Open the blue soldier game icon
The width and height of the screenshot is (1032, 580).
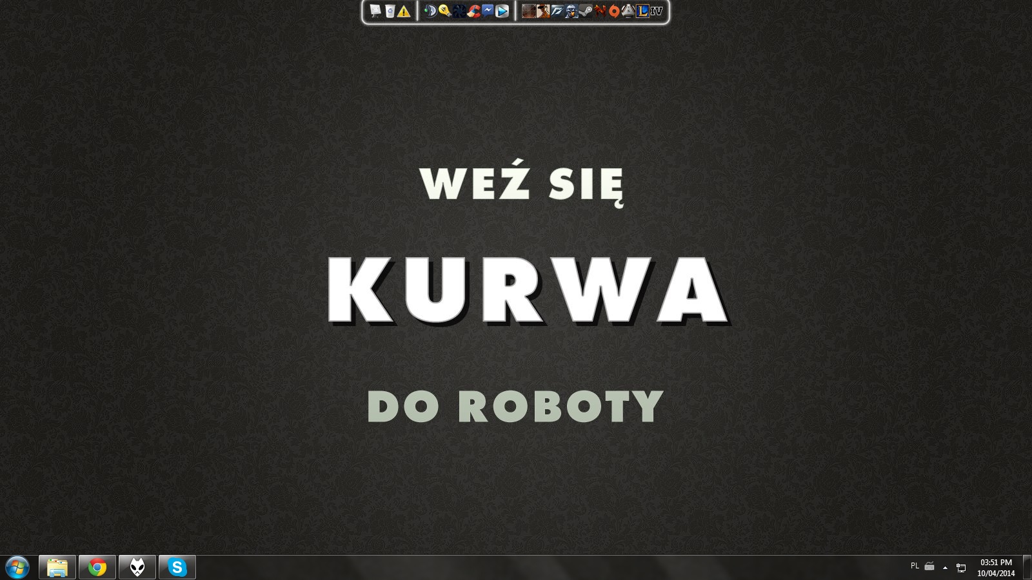coord(571,11)
